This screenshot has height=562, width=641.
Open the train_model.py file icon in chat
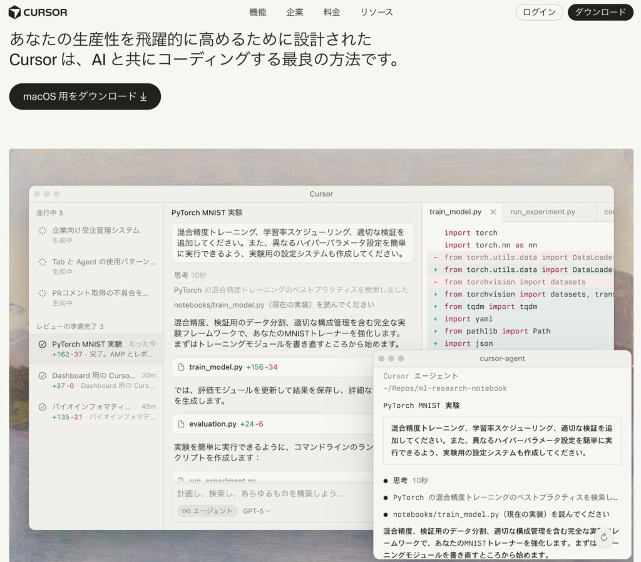pyautogui.click(x=182, y=368)
